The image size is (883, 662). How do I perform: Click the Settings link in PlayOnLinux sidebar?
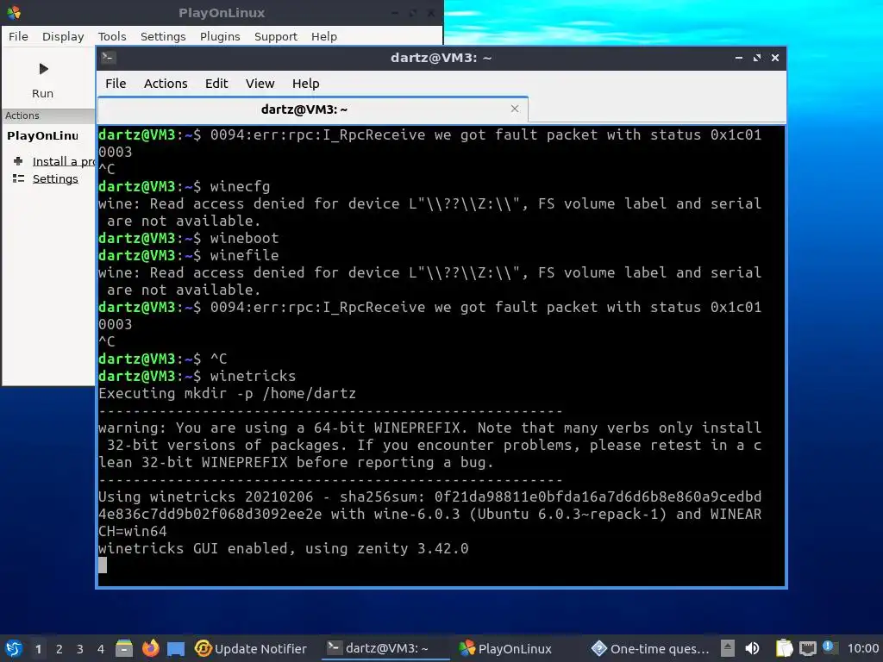pyautogui.click(x=55, y=178)
